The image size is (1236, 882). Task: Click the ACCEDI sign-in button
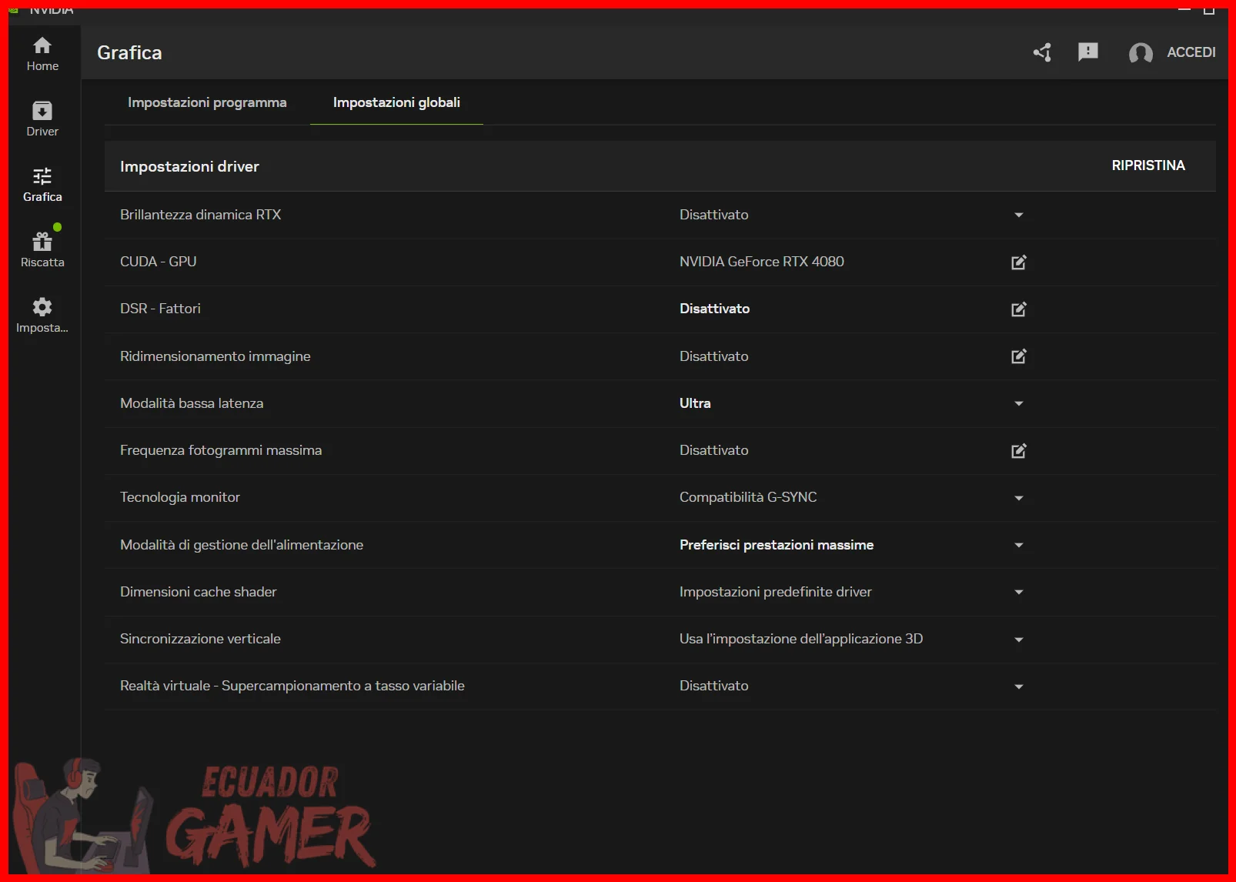pos(1191,52)
